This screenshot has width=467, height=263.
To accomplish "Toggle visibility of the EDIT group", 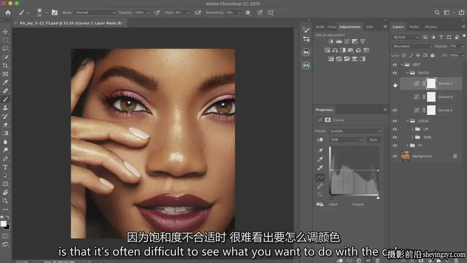I will tap(395, 65).
